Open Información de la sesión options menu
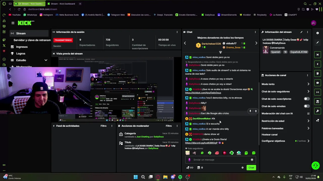 (177, 32)
